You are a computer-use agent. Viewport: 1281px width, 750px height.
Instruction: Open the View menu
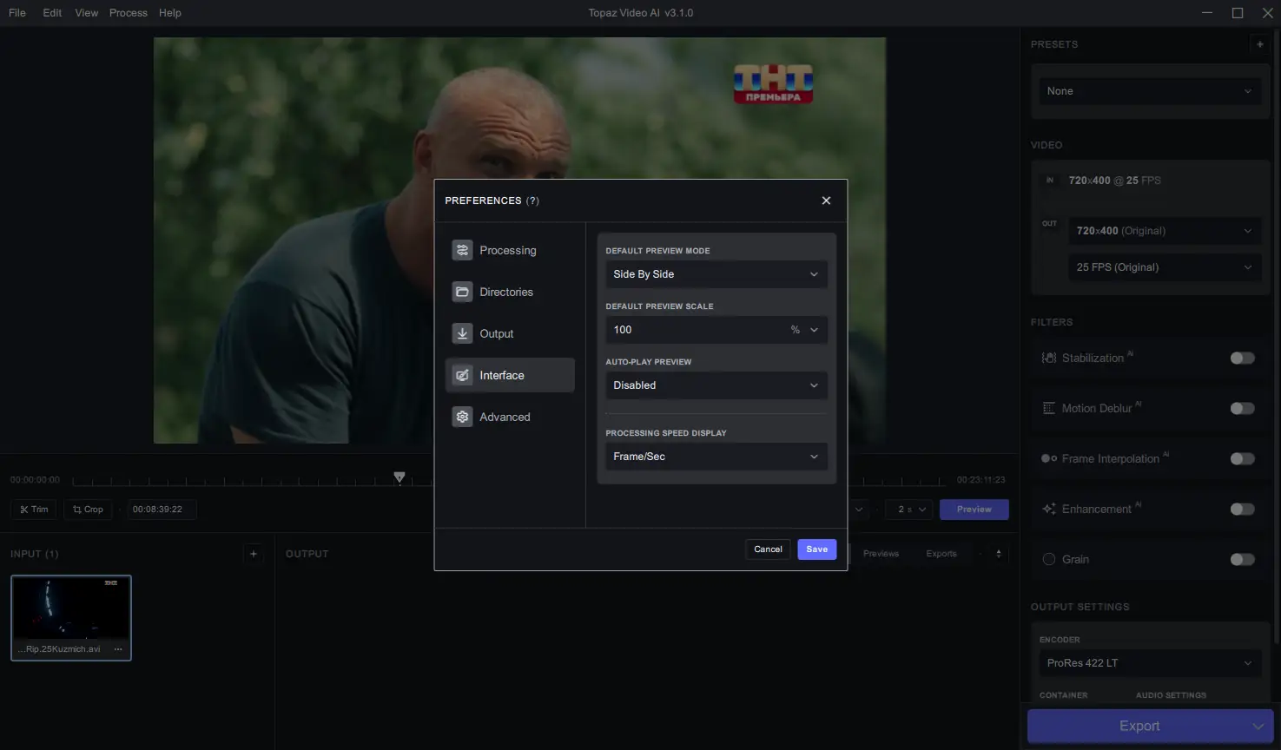pyautogui.click(x=86, y=13)
